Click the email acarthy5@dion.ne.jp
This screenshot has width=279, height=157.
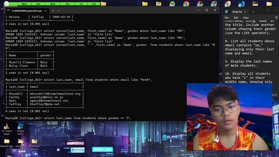click(x=47, y=97)
